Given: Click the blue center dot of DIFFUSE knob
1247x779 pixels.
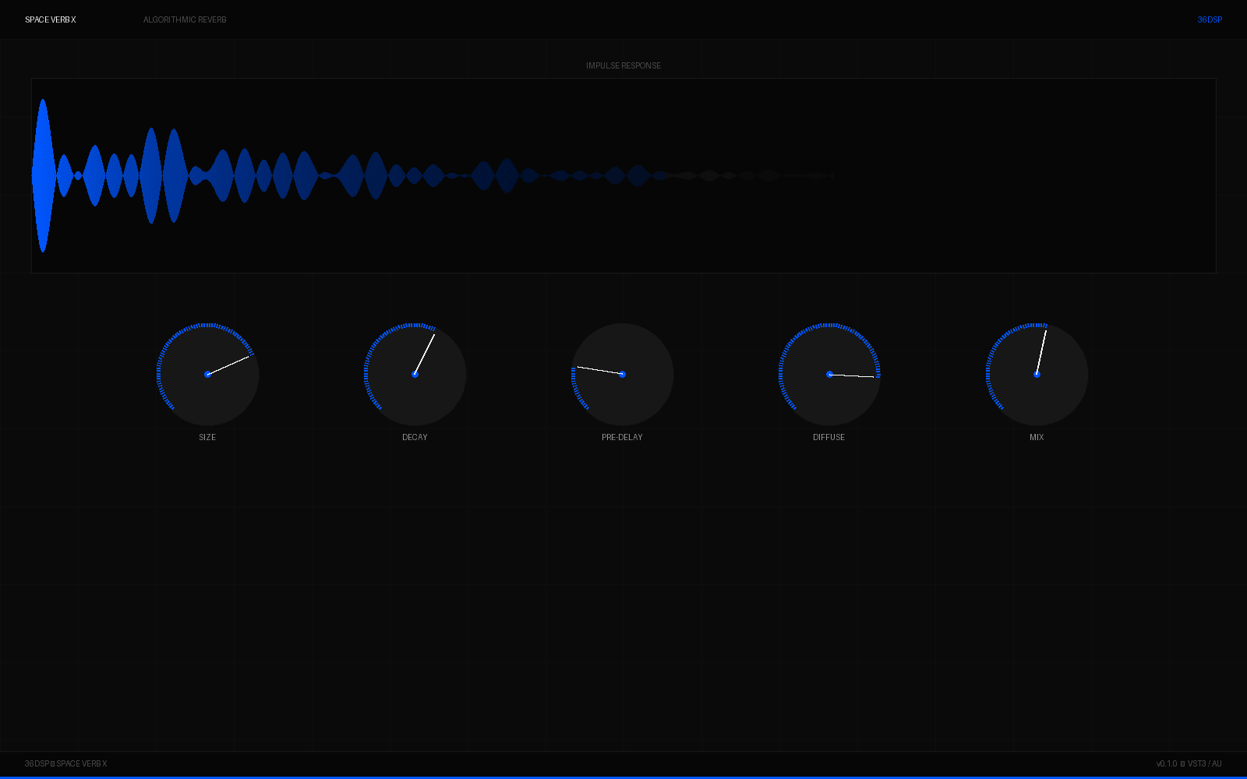Looking at the screenshot, I should click(829, 374).
